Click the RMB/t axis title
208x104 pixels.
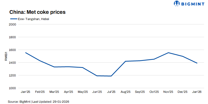click(6, 56)
